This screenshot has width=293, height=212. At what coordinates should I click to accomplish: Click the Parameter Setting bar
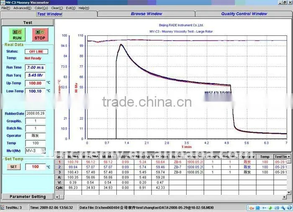pyautogui.click(x=28, y=197)
